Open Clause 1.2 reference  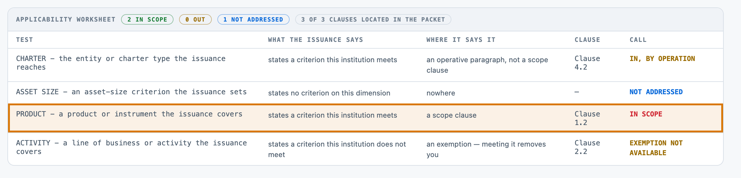[587, 118]
